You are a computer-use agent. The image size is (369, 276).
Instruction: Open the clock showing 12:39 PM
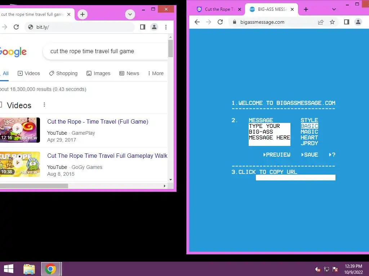(354, 269)
